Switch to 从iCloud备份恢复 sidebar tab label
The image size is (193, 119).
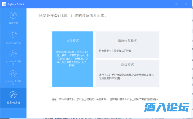point(13,83)
